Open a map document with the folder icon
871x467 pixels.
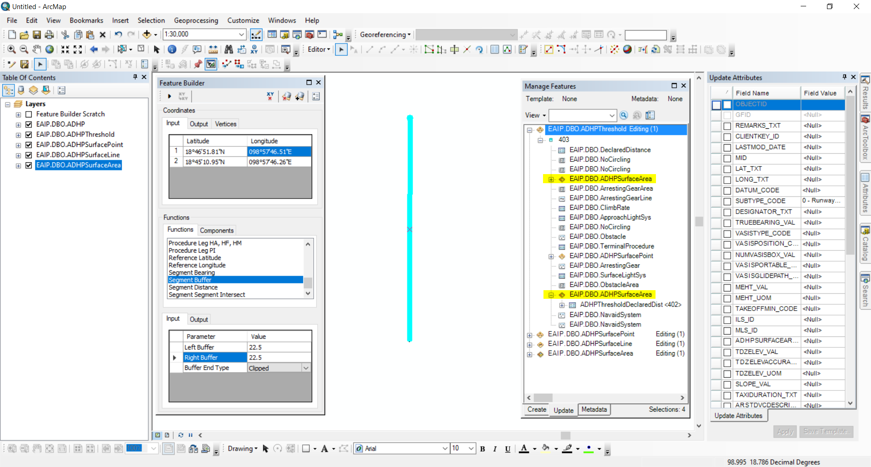pos(24,34)
